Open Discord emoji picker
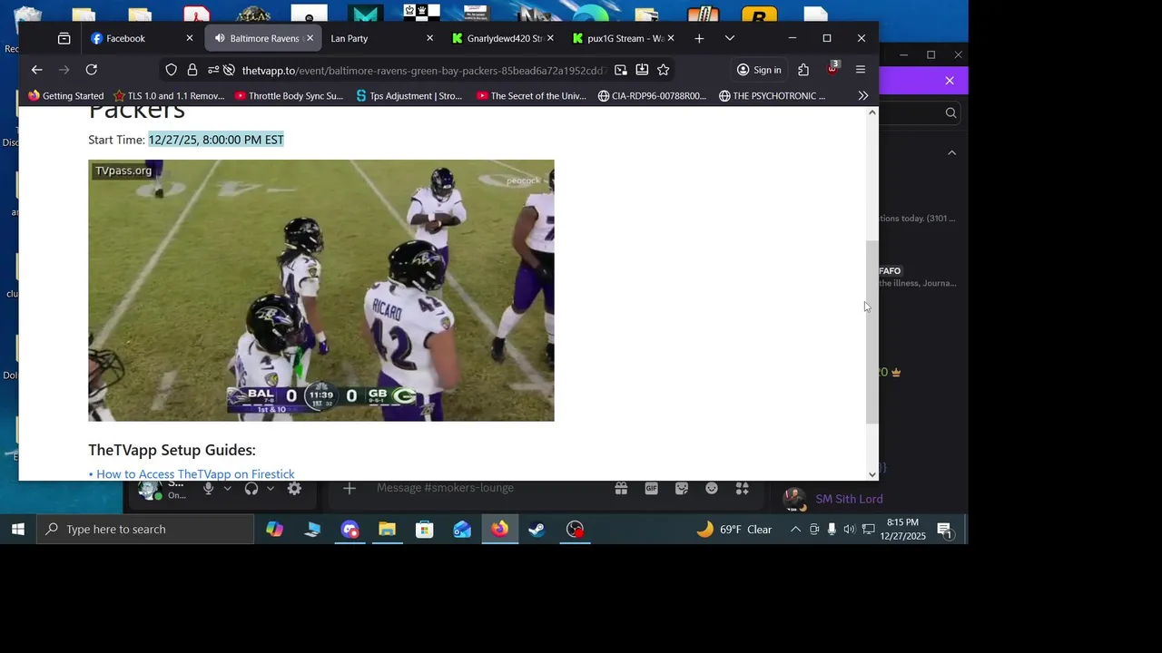Image resolution: width=1162 pixels, height=653 pixels. click(712, 488)
